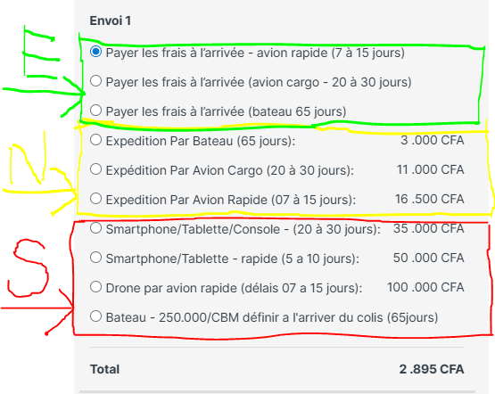
Task: Click the 11.000 CFA price text
Action: pyautogui.click(x=430, y=169)
